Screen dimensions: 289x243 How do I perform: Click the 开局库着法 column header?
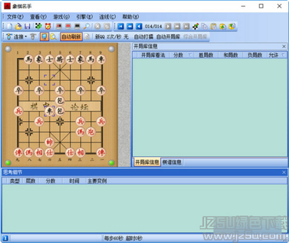tap(153, 55)
